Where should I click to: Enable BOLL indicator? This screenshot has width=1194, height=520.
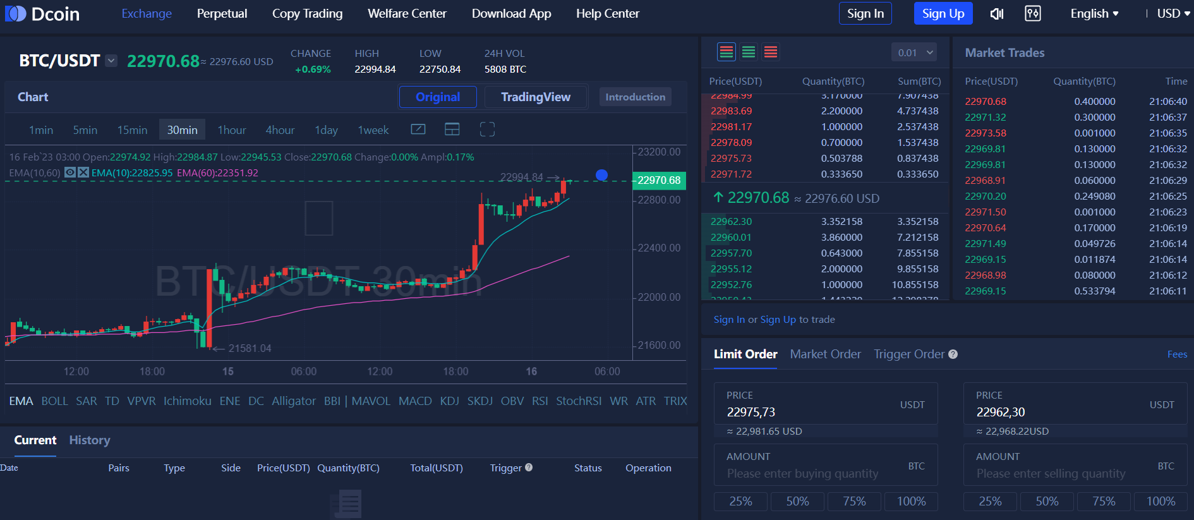coord(54,401)
